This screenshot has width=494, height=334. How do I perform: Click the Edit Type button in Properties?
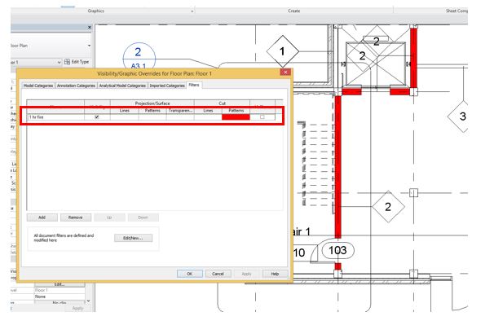click(x=77, y=62)
